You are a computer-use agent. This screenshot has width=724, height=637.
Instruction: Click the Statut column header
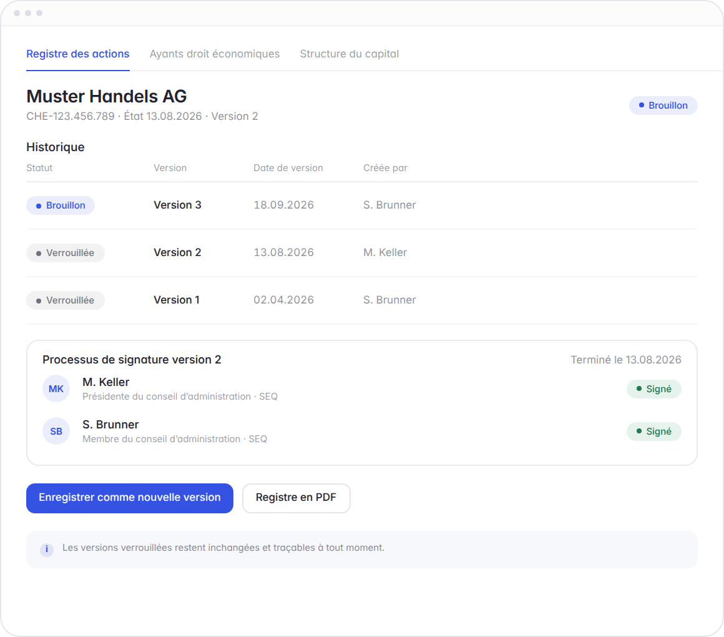39,168
